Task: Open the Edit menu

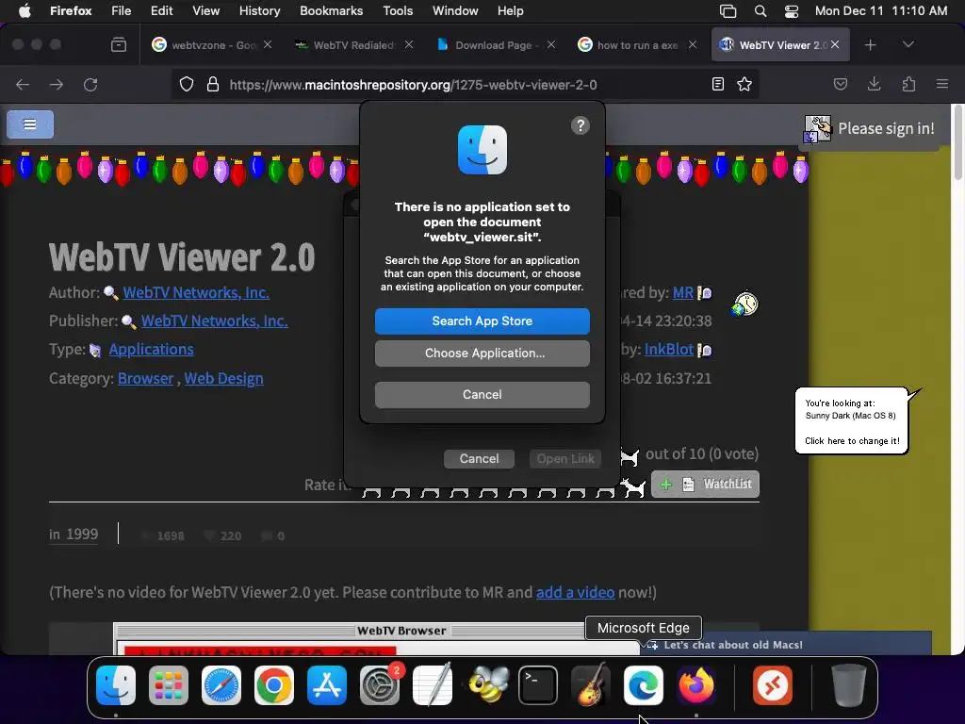Action: (x=161, y=10)
